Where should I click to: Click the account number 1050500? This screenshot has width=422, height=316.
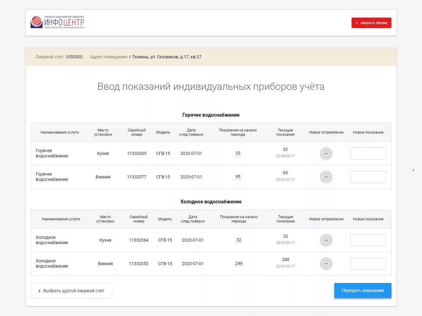pyautogui.click(x=74, y=57)
